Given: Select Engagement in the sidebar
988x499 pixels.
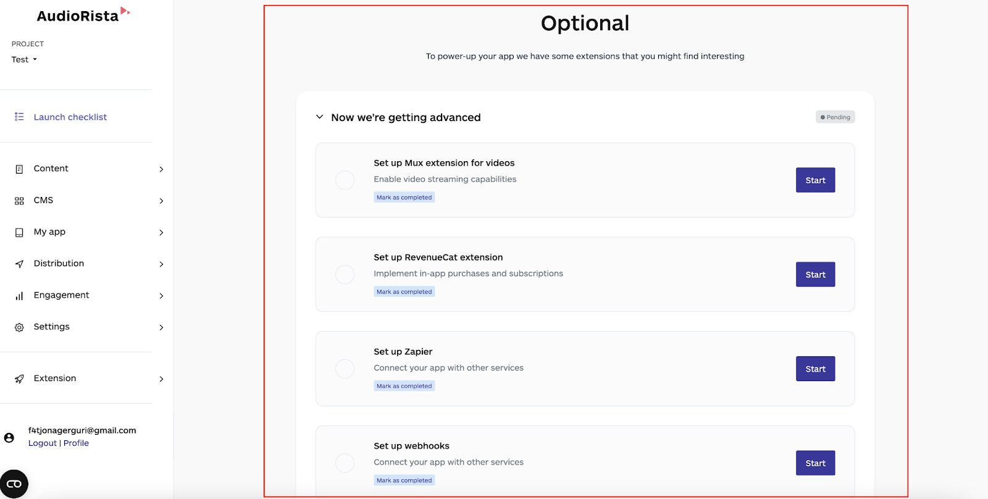Looking at the screenshot, I should (61, 295).
